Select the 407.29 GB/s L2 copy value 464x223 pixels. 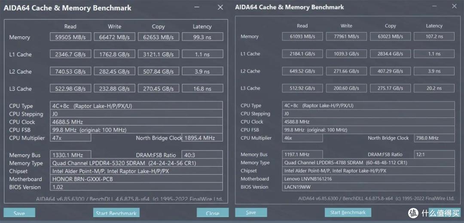pyautogui.click(x=390, y=71)
